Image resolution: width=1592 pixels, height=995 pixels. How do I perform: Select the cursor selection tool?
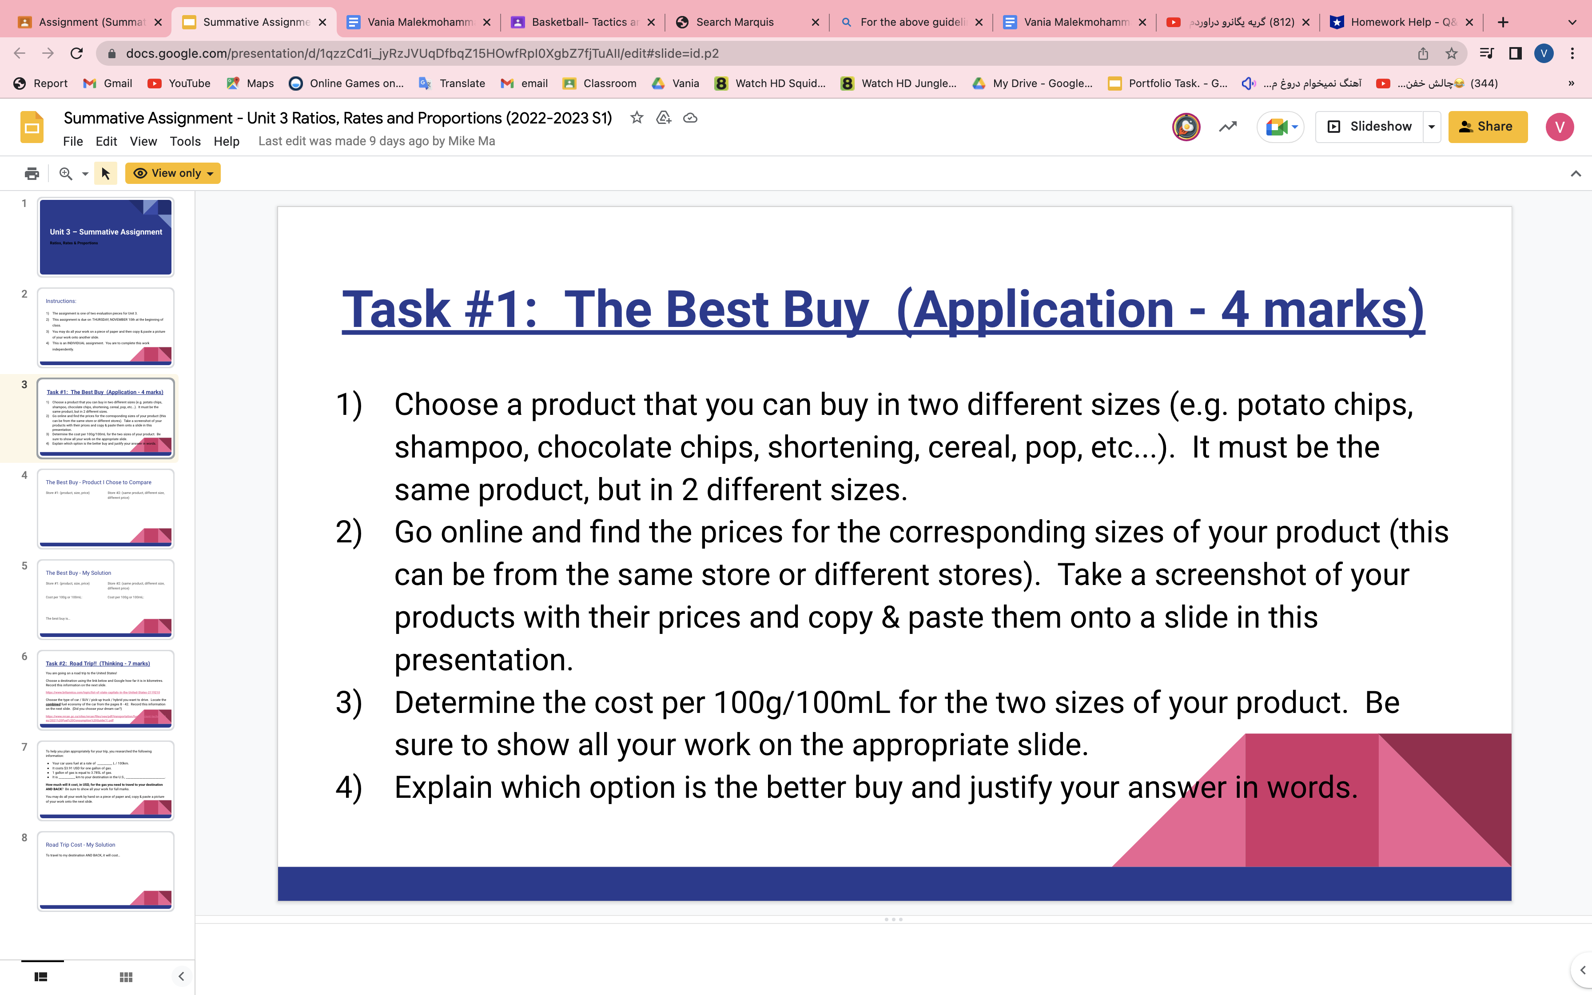click(x=105, y=173)
